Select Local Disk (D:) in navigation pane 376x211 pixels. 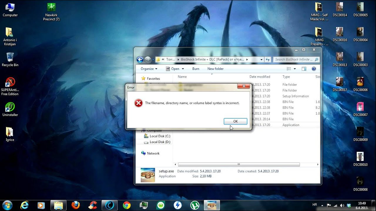pyautogui.click(x=157, y=142)
